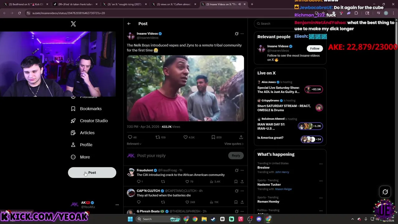Repost Fraudulent's comment
The image size is (398, 224).
(x=163, y=182)
